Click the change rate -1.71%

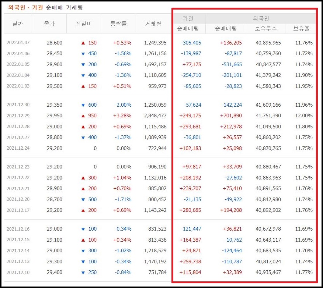(x=123, y=199)
